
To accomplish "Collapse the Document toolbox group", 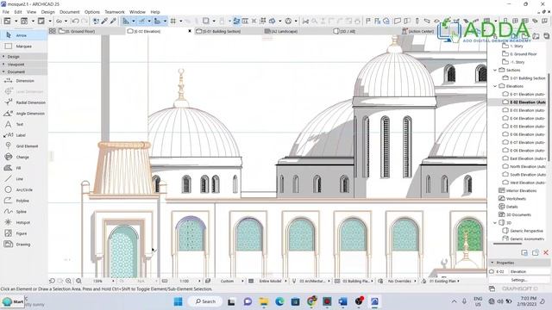I will (x=23, y=71).
